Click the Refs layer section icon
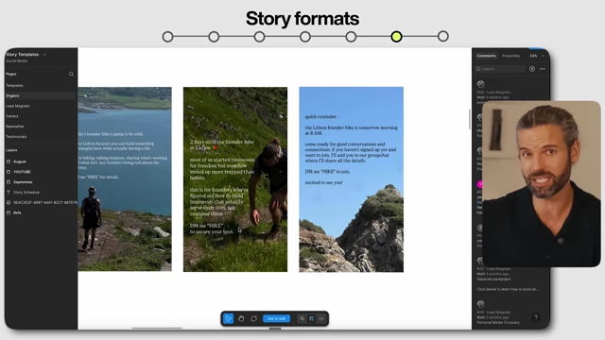The width and height of the screenshot is (605, 340). click(x=9, y=212)
